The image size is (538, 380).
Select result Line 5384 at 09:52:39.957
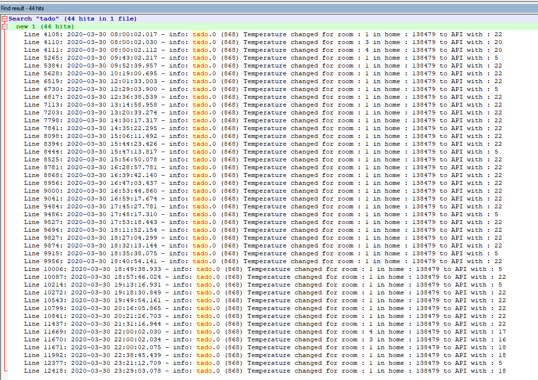point(263,66)
